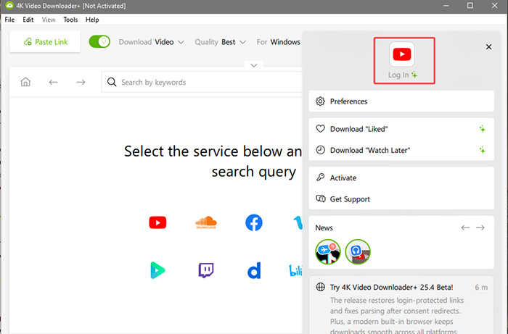The width and height of the screenshot is (508, 334).
Task: Click the clock icon beside Watch Later
Action: pyautogui.click(x=321, y=150)
